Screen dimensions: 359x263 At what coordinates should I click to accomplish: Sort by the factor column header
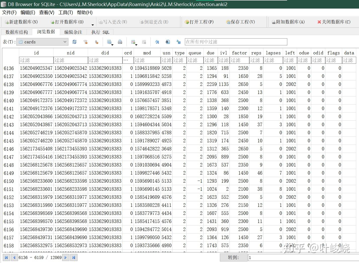coord(239,53)
